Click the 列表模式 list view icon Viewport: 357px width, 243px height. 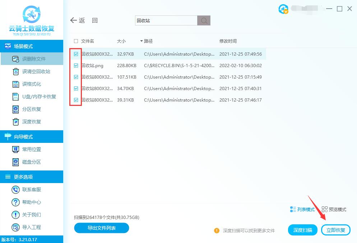pos(293,209)
